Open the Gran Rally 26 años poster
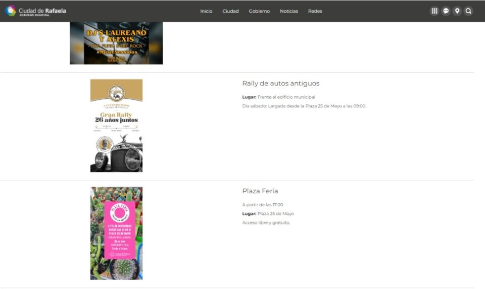The width and height of the screenshot is (485, 289). [x=116, y=126]
